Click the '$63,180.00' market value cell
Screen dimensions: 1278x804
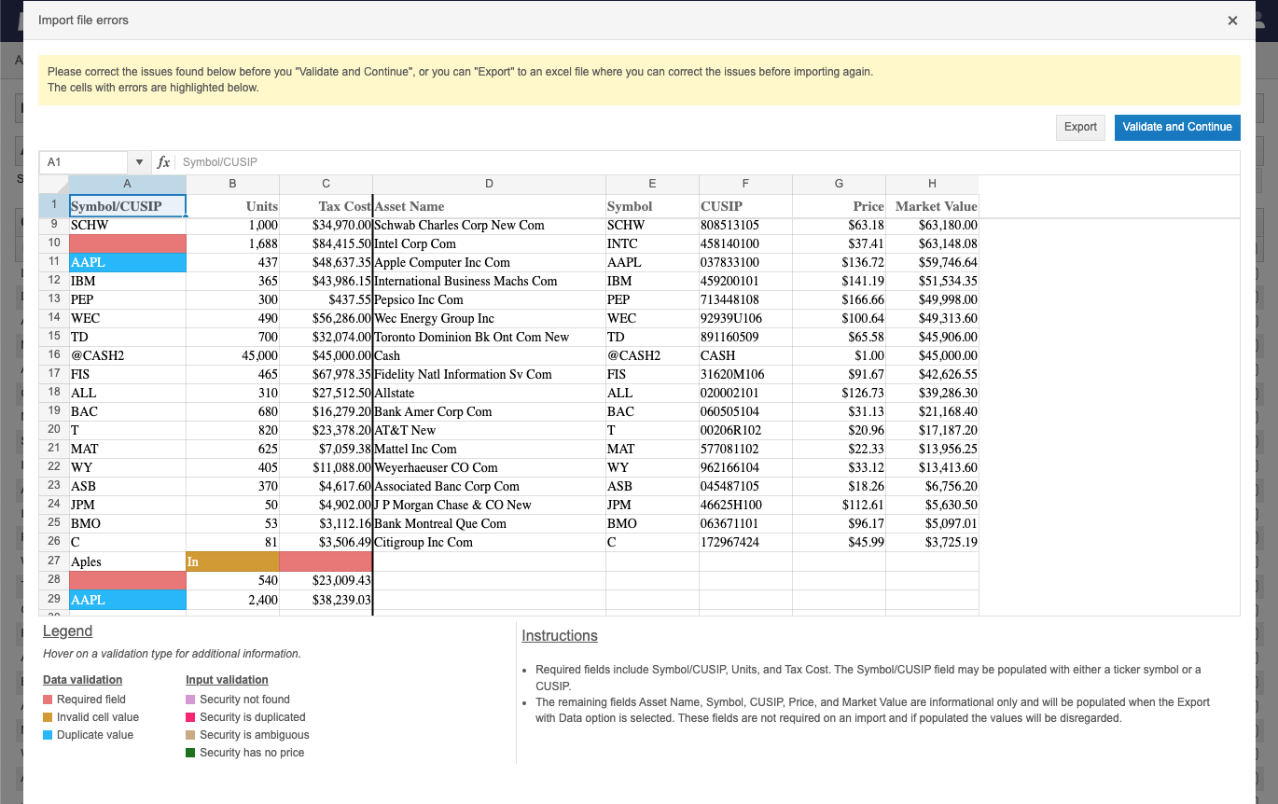pos(932,225)
